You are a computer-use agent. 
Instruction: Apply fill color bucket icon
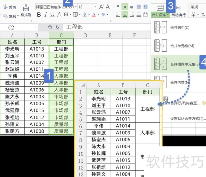coord(85,15)
